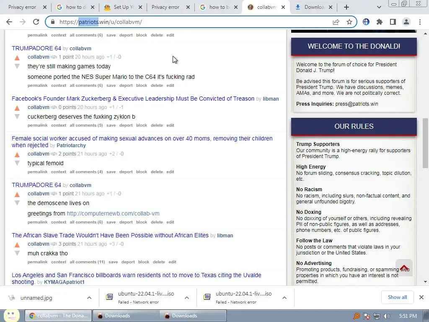429x322 pixels.
Task: Switch to the second Privacy error tab
Action: point(165,7)
